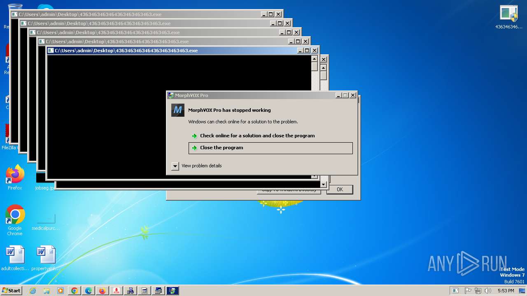Click window-with-grid taskbar button
Viewport: 527px width, 296px height.
[159, 291]
